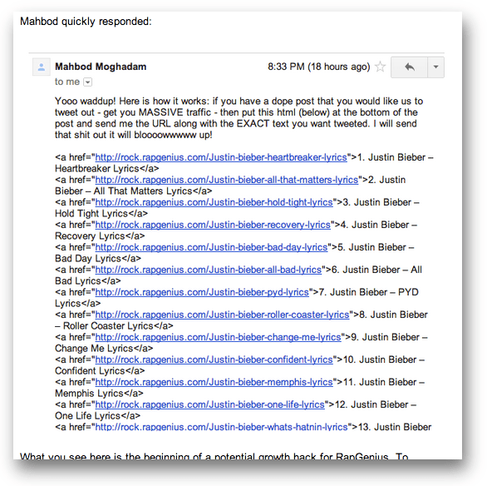Open the more options dropdown beside reply

(x=435, y=67)
